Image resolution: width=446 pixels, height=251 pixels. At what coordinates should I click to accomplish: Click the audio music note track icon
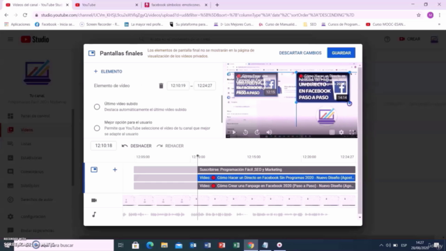click(94, 214)
